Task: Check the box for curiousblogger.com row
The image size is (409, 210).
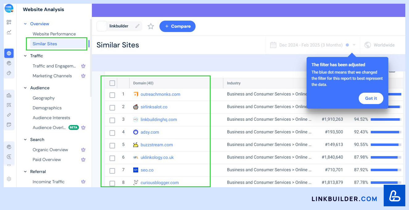Action: (112, 183)
